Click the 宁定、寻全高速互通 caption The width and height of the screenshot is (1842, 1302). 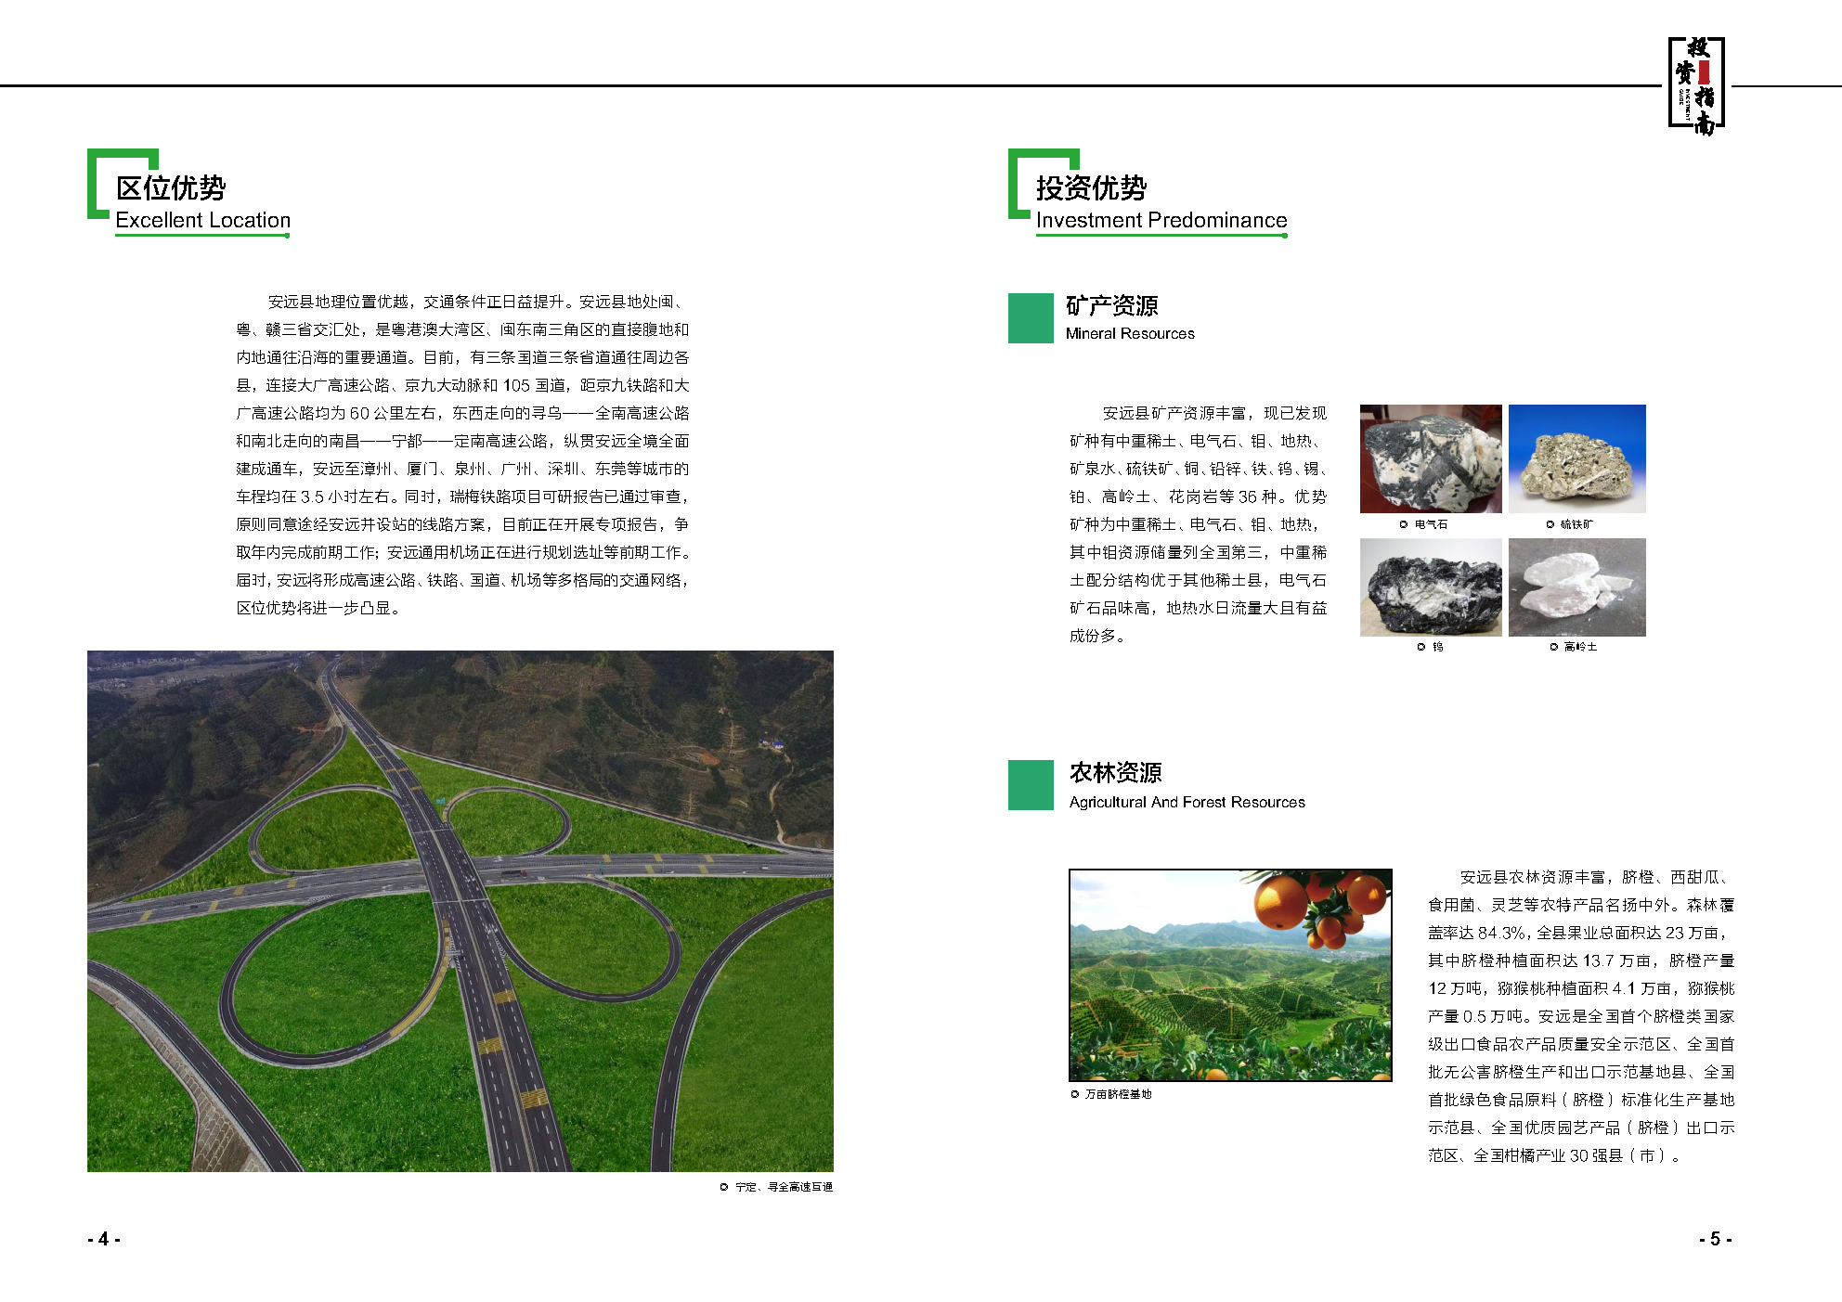783,1188
